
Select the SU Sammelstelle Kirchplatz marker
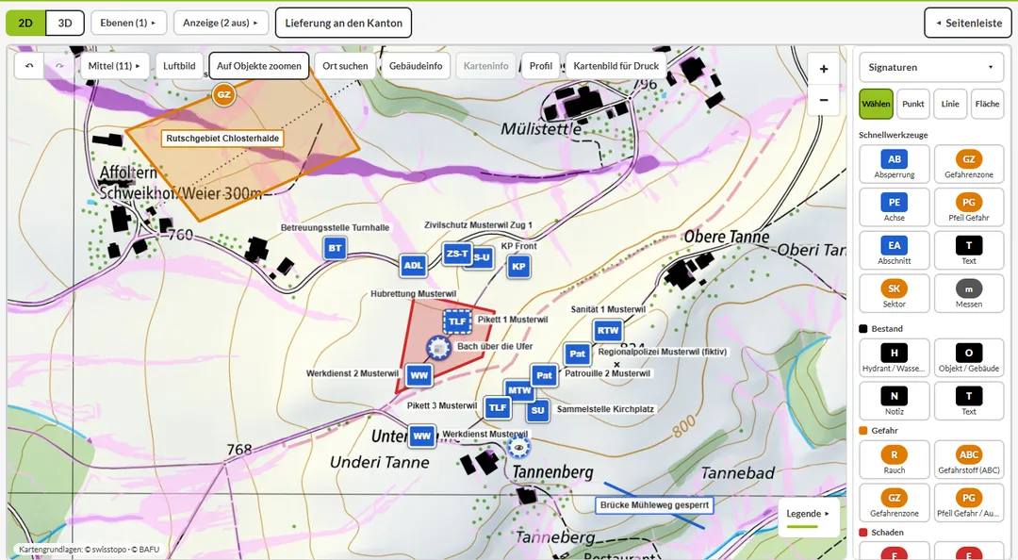537,411
